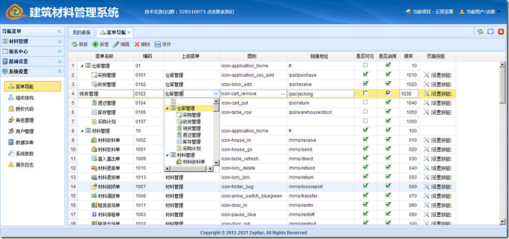
Task: Select 角色管理 in the sidebar menu
Action: click(x=24, y=120)
